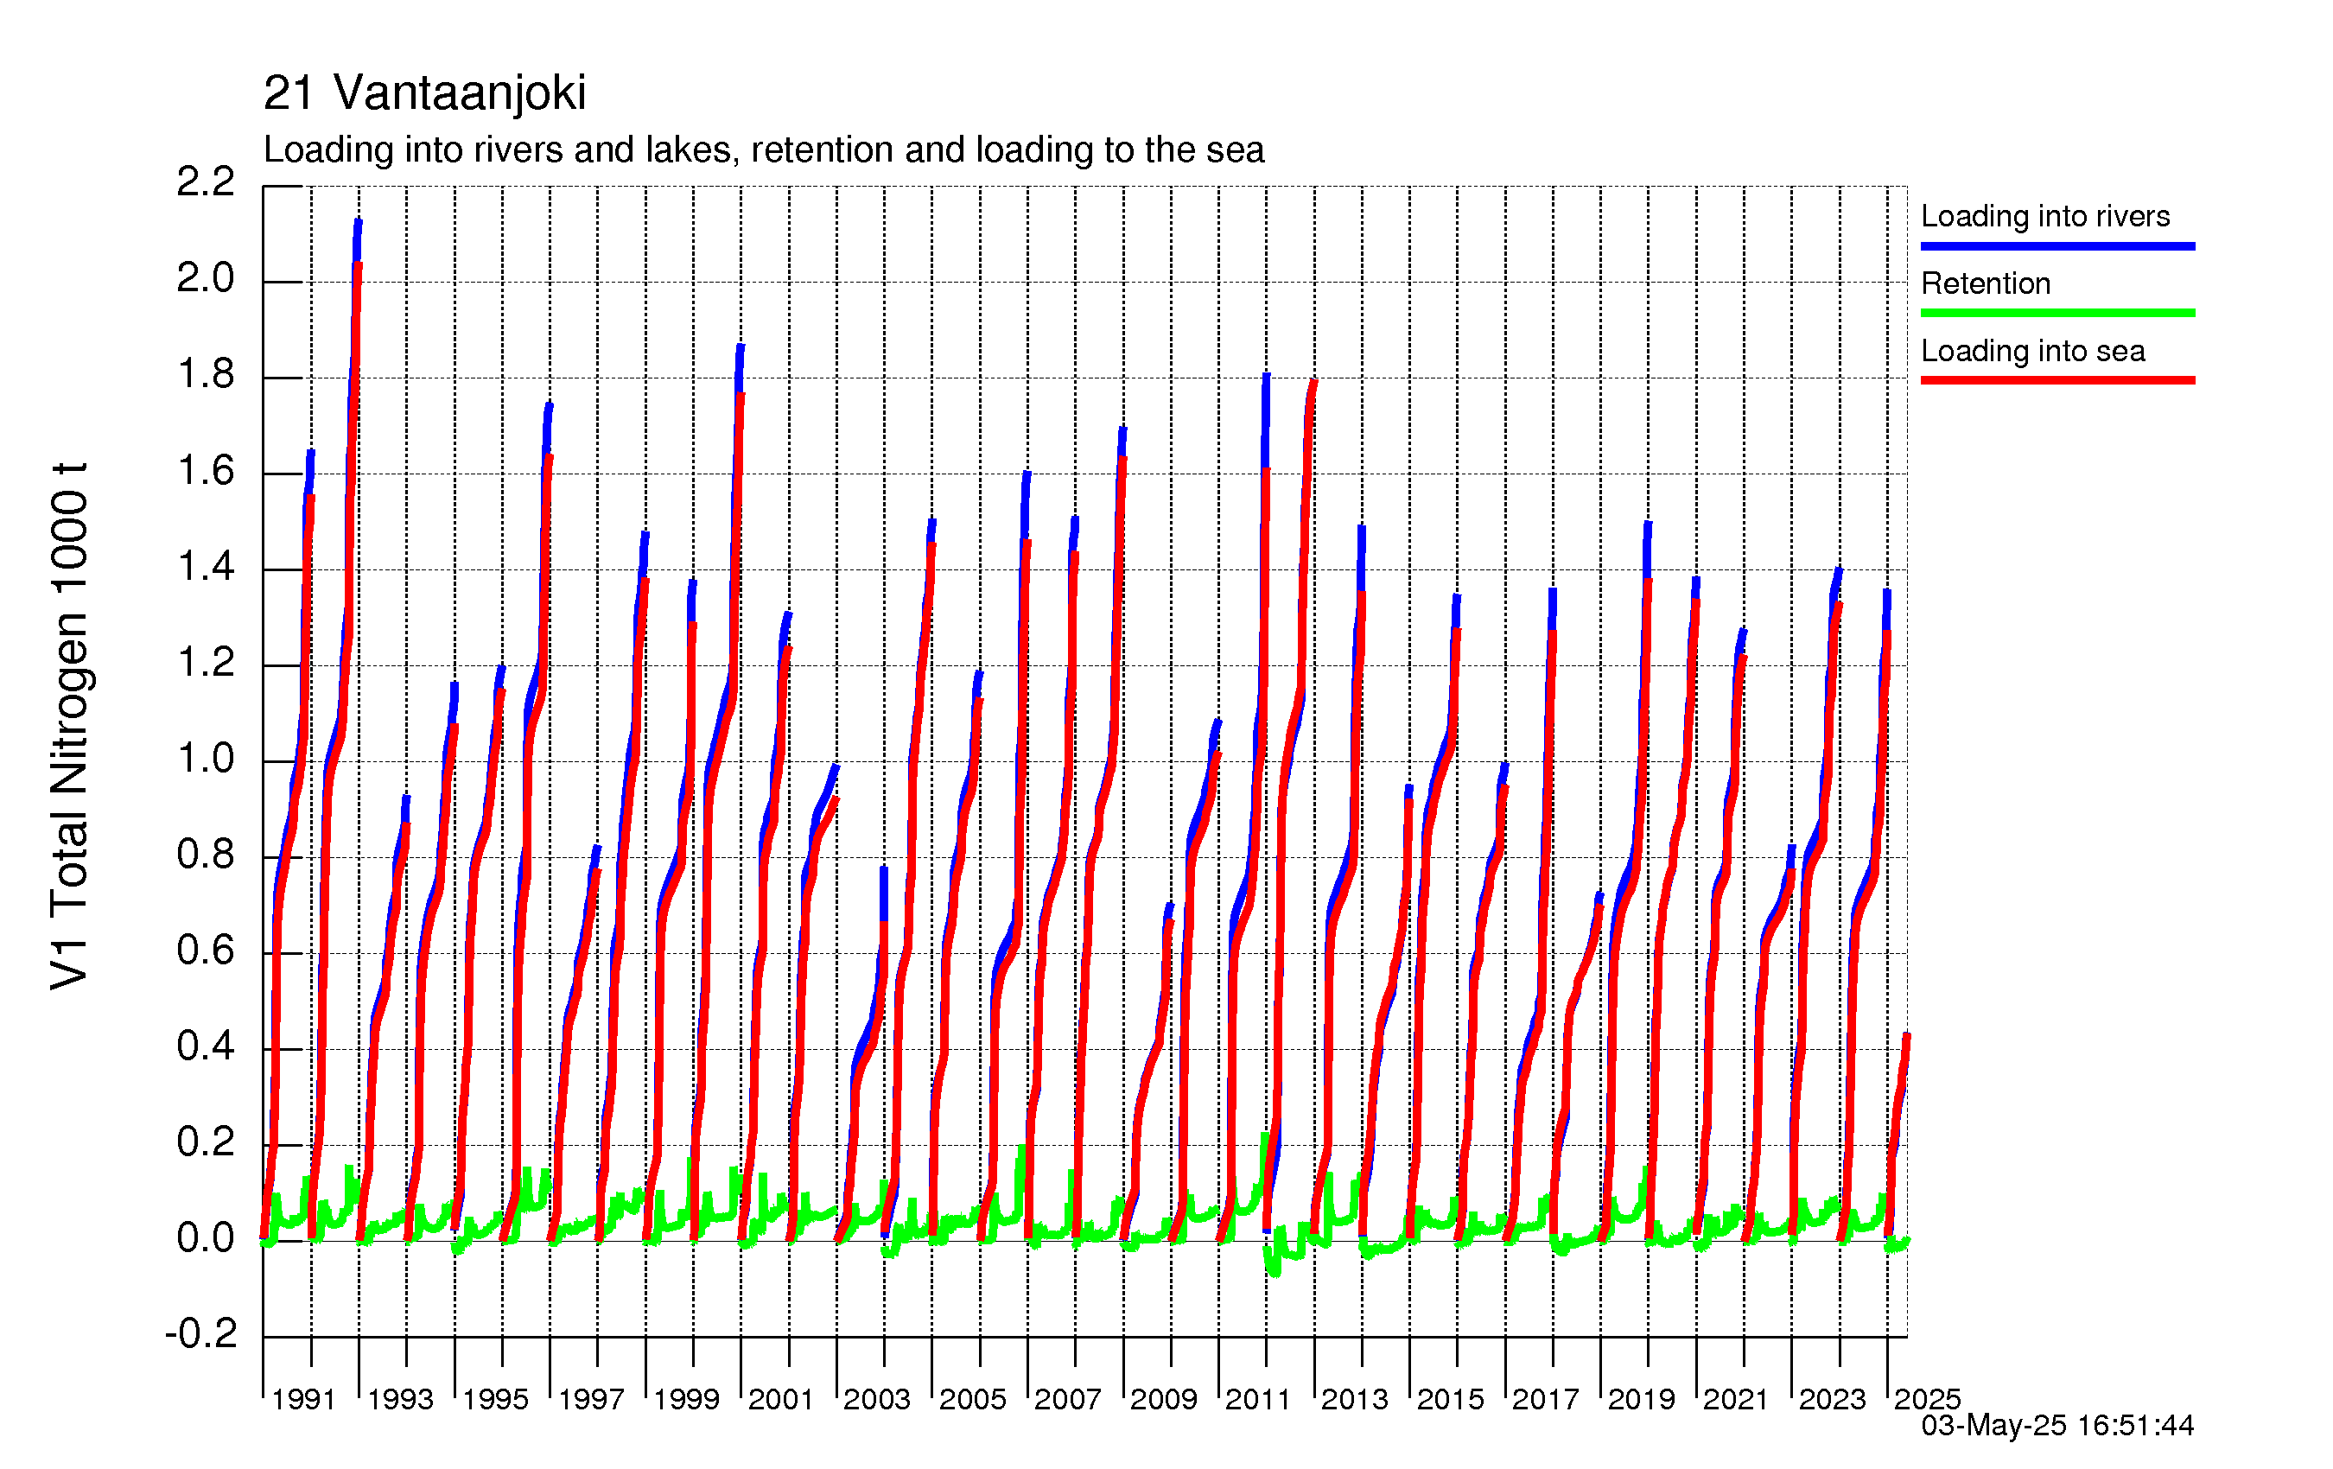Click the blue Loading into rivers legend line
Image resolution: width=2333 pixels, height=1469 pixels.
[2058, 246]
